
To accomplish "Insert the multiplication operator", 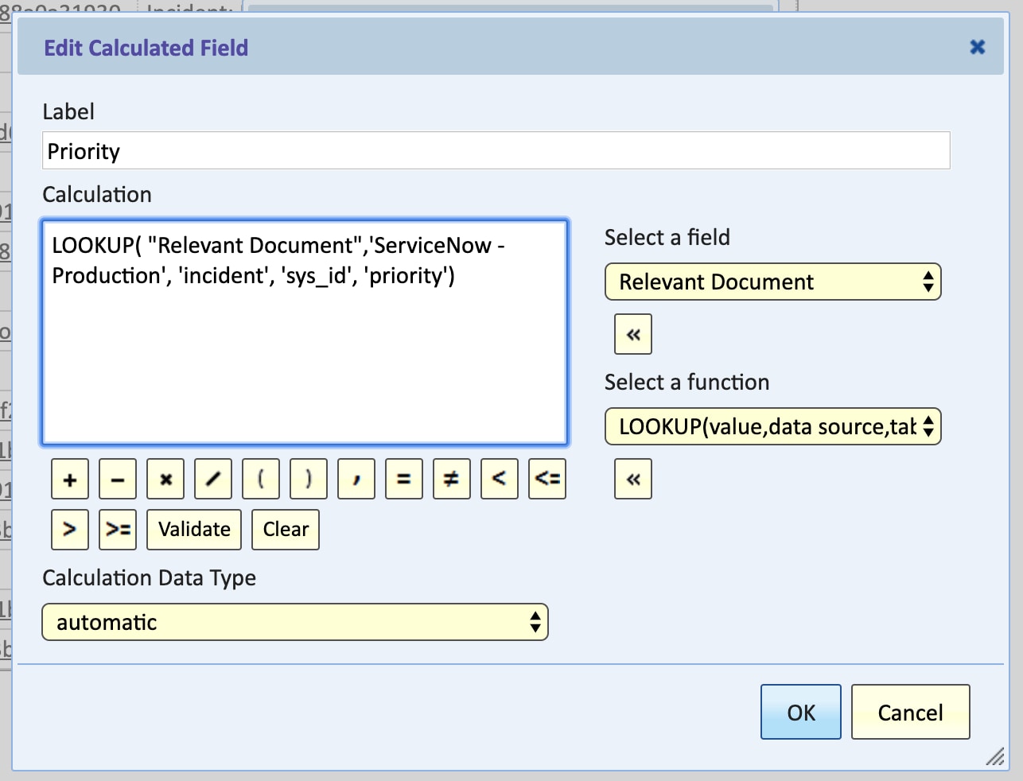I will (165, 479).
